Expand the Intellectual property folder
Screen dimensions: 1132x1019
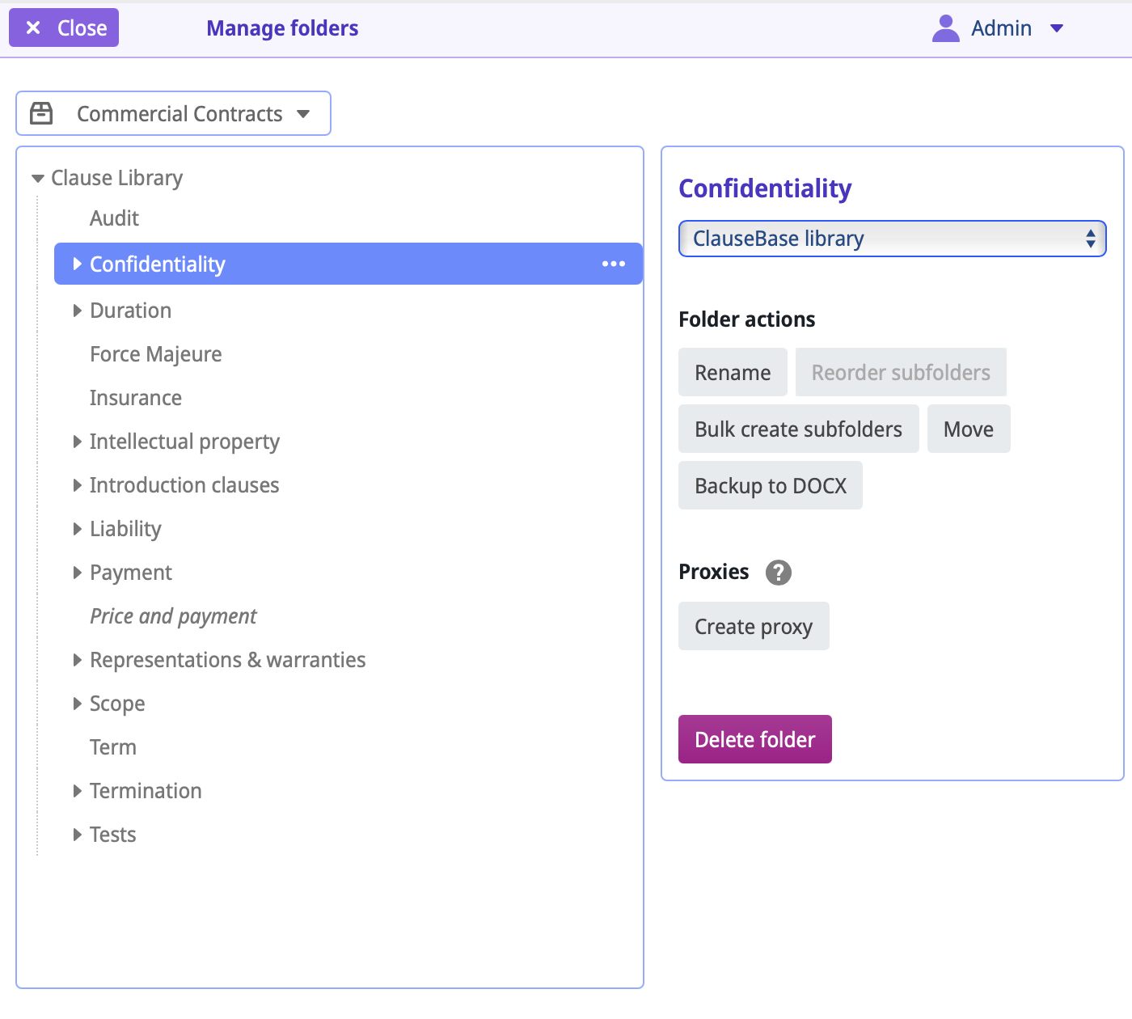click(x=78, y=442)
